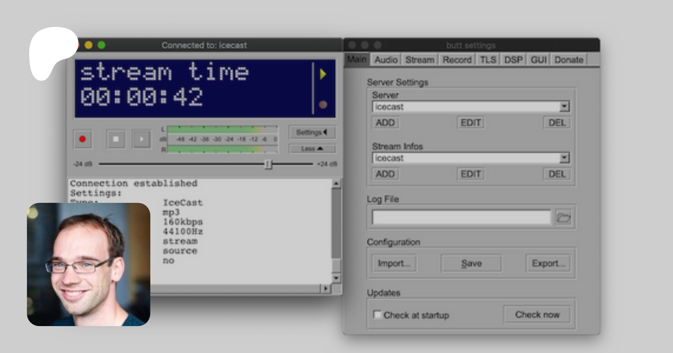673x353 pixels.
Task: Open log file folder browse icon
Action: pos(563,217)
